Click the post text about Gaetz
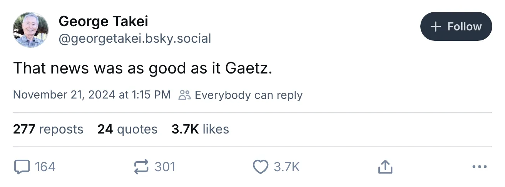 pos(143,68)
